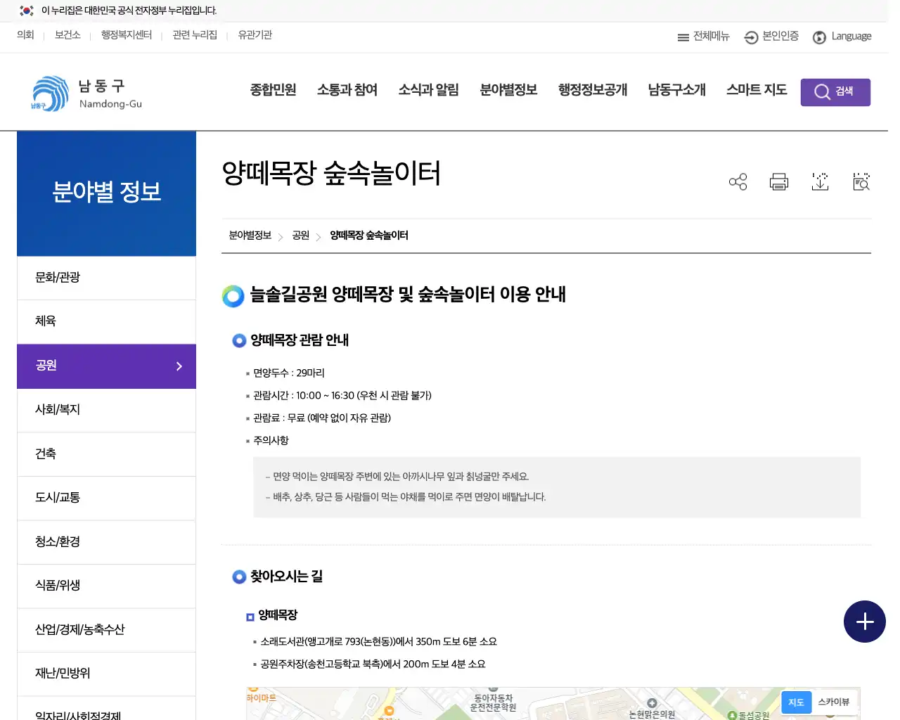Follow the 분야별정보 breadcrumb link

click(250, 236)
